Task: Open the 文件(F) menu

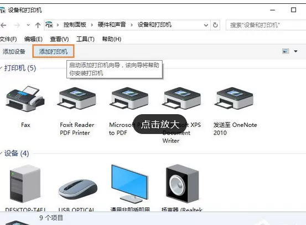Action: pos(8,39)
